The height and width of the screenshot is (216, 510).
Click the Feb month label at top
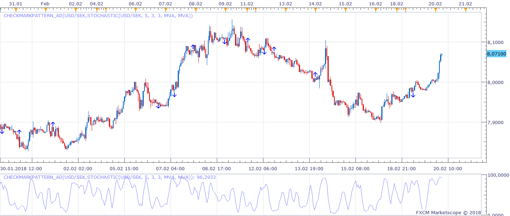45,4
